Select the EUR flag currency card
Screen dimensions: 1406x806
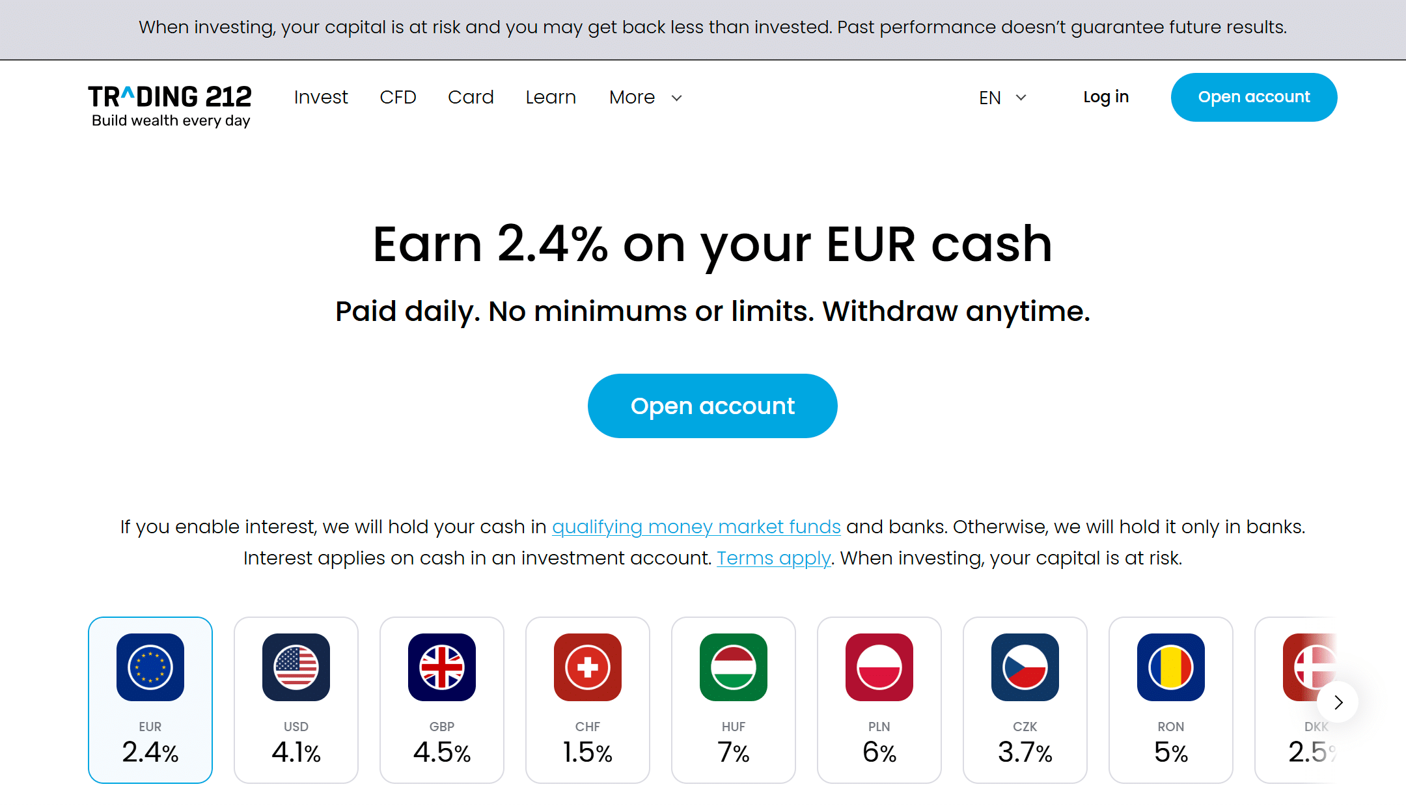(x=150, y=700)
